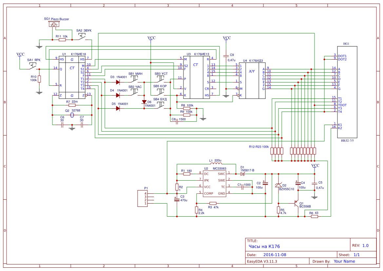383x271 pixels.
Task: Select the P1 four-pin connector
Action: click(x=143, y=198)
